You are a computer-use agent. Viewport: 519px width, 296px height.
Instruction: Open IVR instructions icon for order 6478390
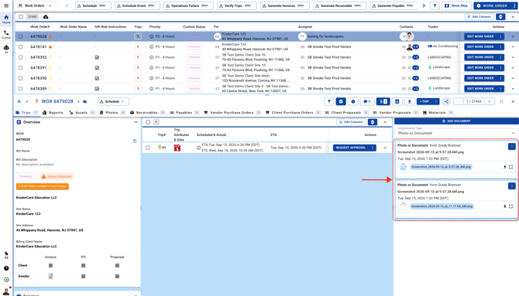coord(97,78)
